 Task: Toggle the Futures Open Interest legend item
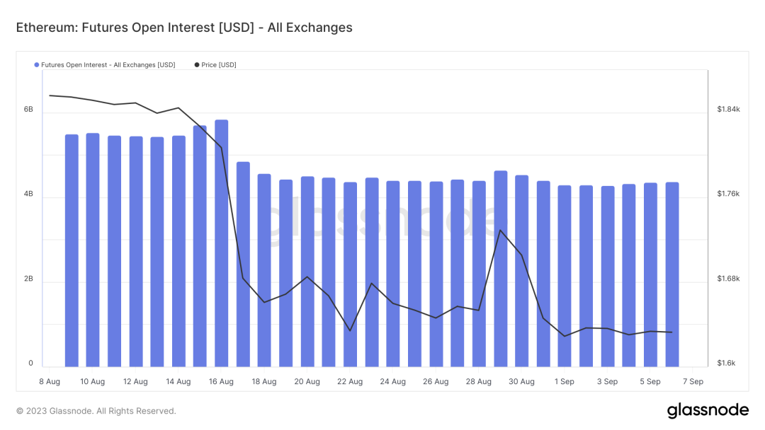(x=108, y=65)
